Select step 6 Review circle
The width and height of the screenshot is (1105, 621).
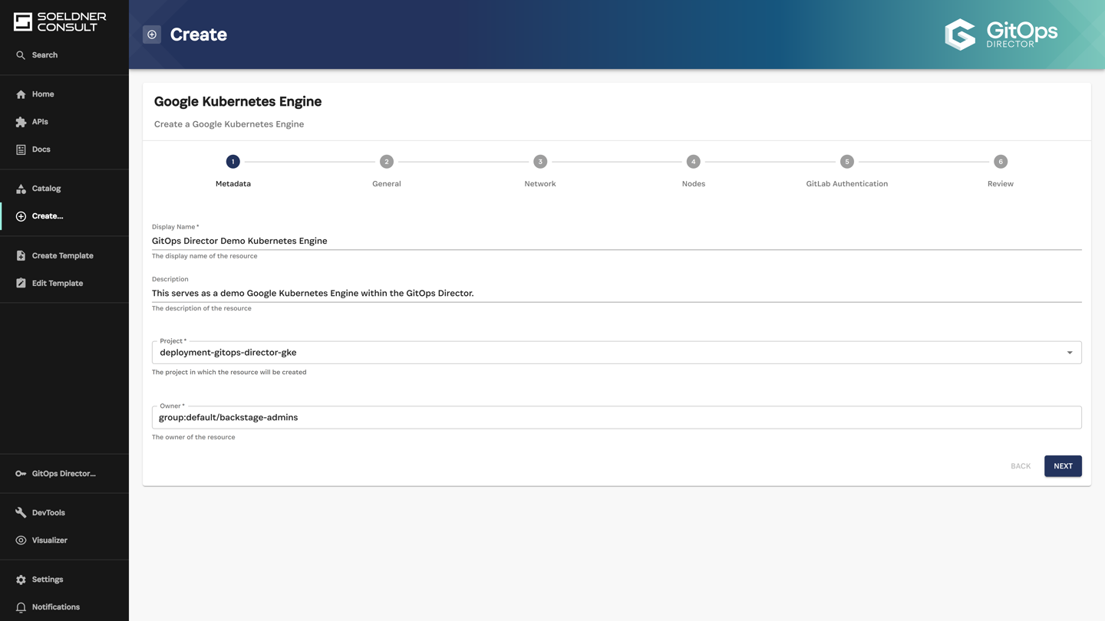click(1001, 162)
